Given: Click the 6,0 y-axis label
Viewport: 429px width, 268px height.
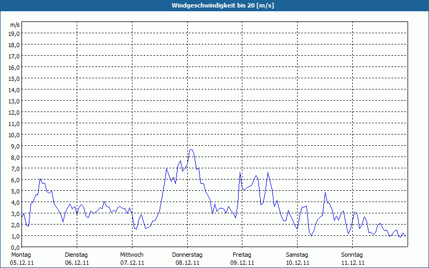Looking at the screenshot, I should pos(15,180).
